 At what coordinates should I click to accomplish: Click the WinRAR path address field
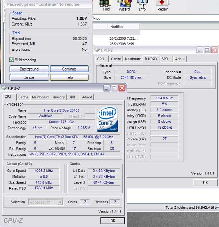[x=155, y=18]
